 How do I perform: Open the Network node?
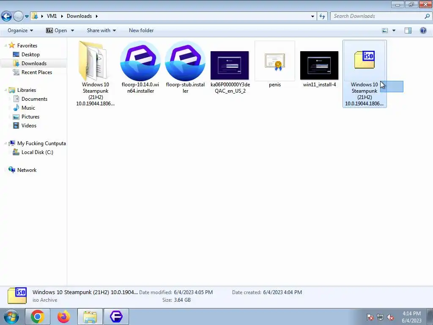pyautogui.click(x=27, y=170)
